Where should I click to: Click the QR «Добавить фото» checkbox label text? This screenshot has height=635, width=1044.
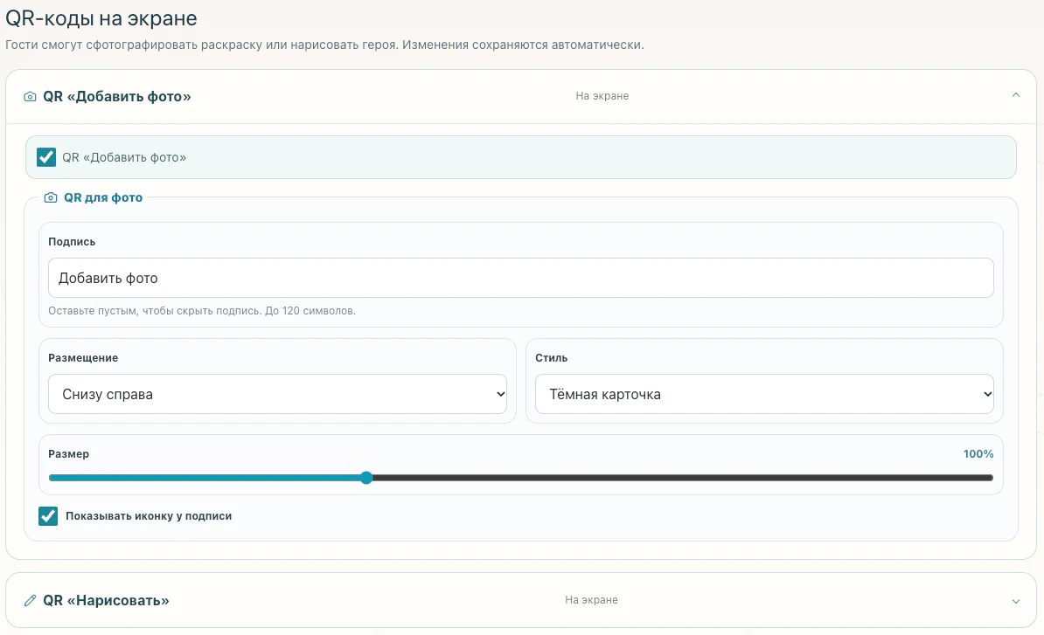pyautogui.click(x=124, y=157)
